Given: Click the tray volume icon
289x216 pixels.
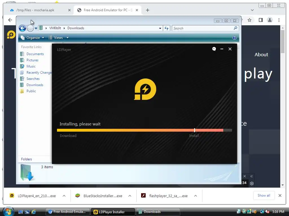Looking at the screenshot, I should 267,212.
